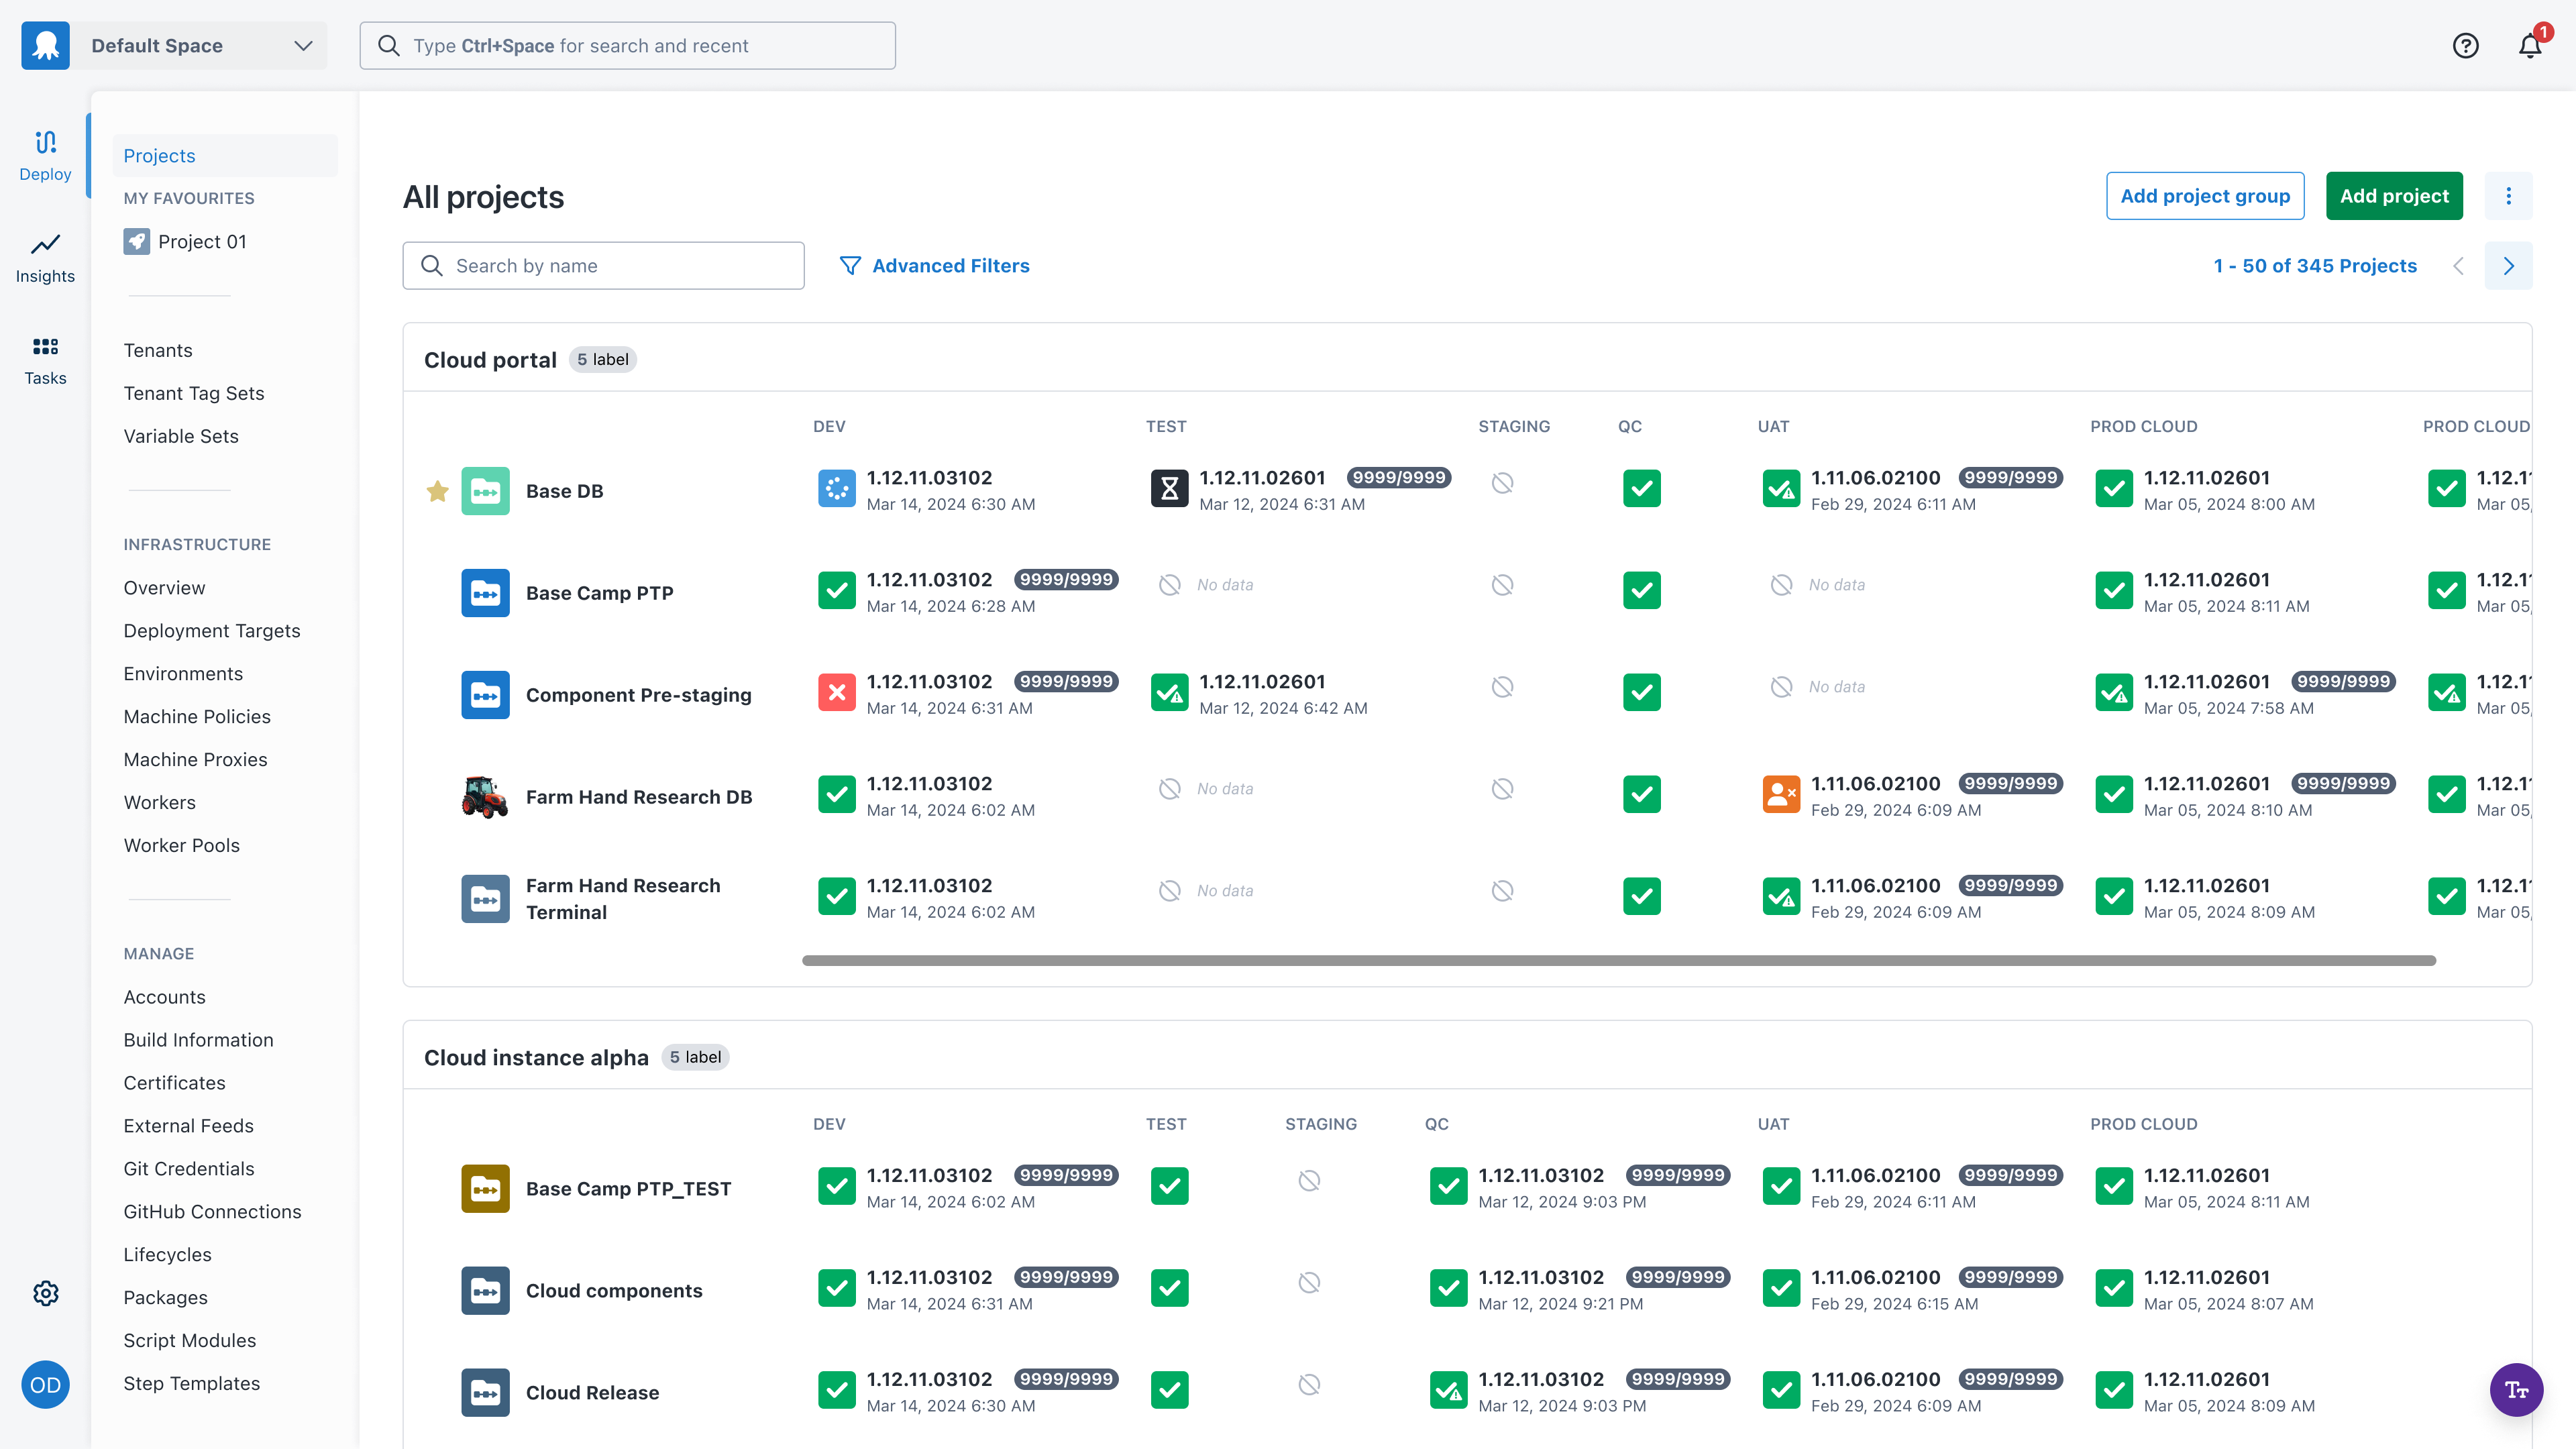This screenshot has width=2576, height=1449.
Task: Click the in-progress TEST icon for Base DB
Action: pos(1170,488)
